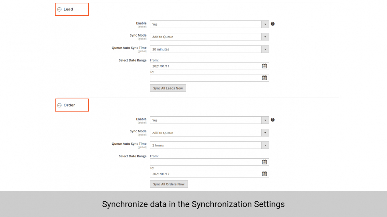
Task: Click the help icon beside Lead Enable field
Action: click(273, 24)
